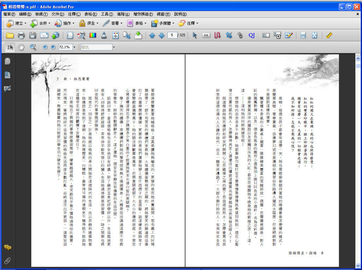The width and height of the screenshot is (362, 270).
Task: Select the yellow ruler measuring tool
Action: tap(329, 35)
